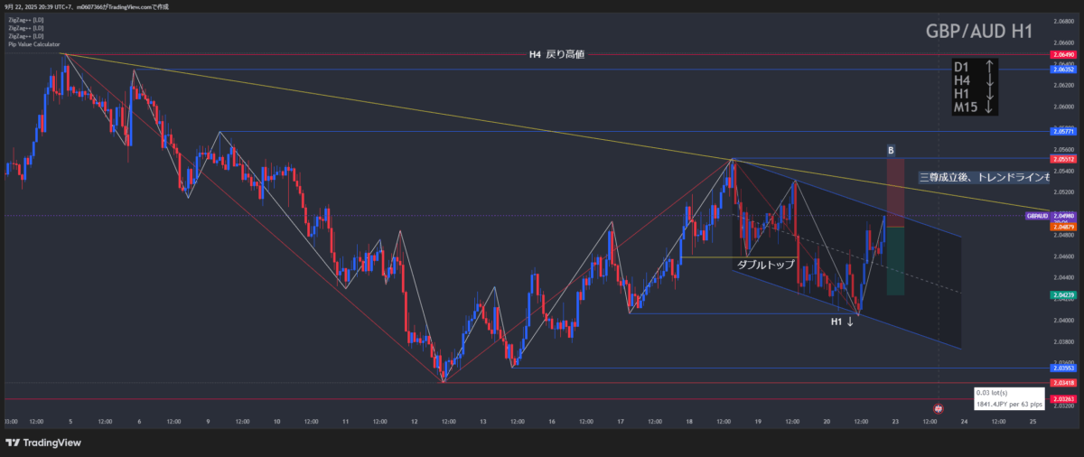Click the 'H4 戻り高値' line label
This screenshot has width=1084, height=457.
tap(556, 55)
